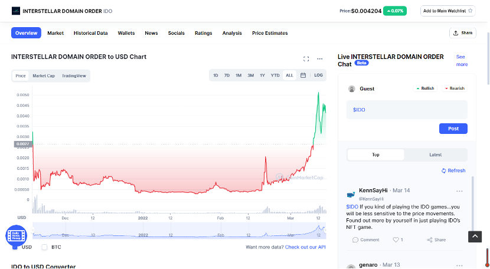Mark sentiment as Bullish
The image size is (490, 269).
coord(425,88)
